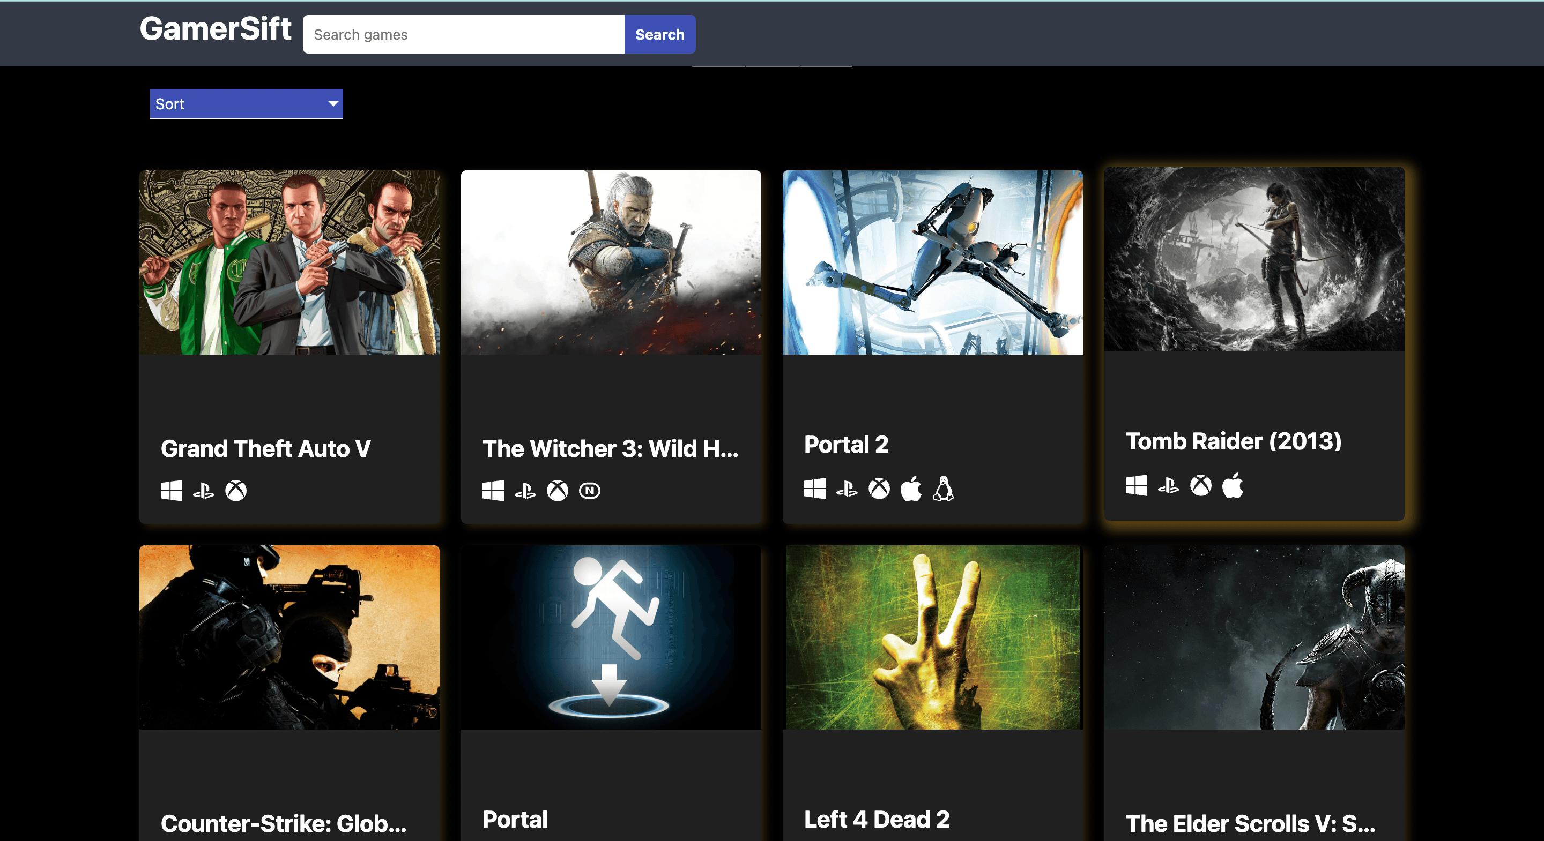This screenshot has height=841, width=1544.
Task: Click the Windows icon on the Portal 2 card
Action: [815, 488]
